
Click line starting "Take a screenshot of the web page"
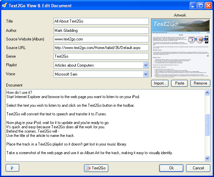point(89,153)
